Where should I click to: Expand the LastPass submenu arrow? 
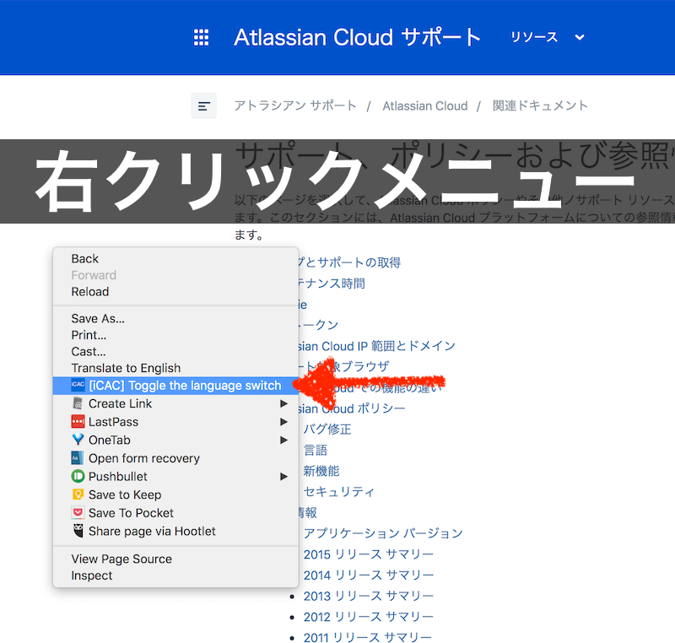coord(283,422)
